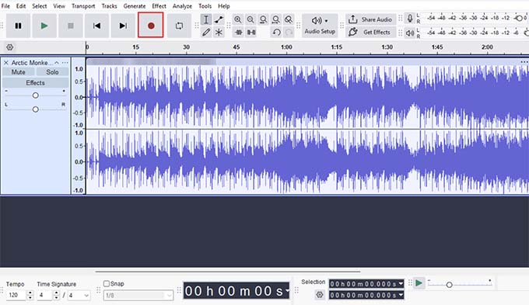Click the microphone record meter icon
Image resolution: width=529 pixels, height=305 pixels.
410,19
